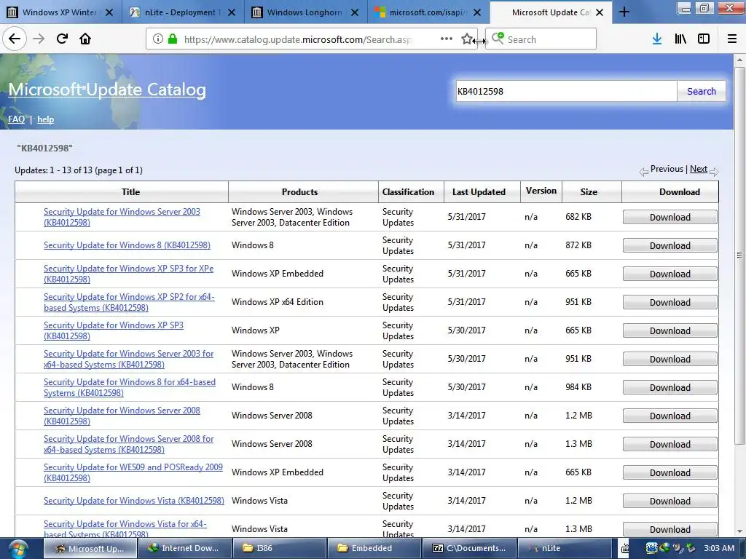This screenshot has height=559, width=746.
Task: Close the Windows Longhorn tab
Action: pyautogui.click(x=355, y=12)
